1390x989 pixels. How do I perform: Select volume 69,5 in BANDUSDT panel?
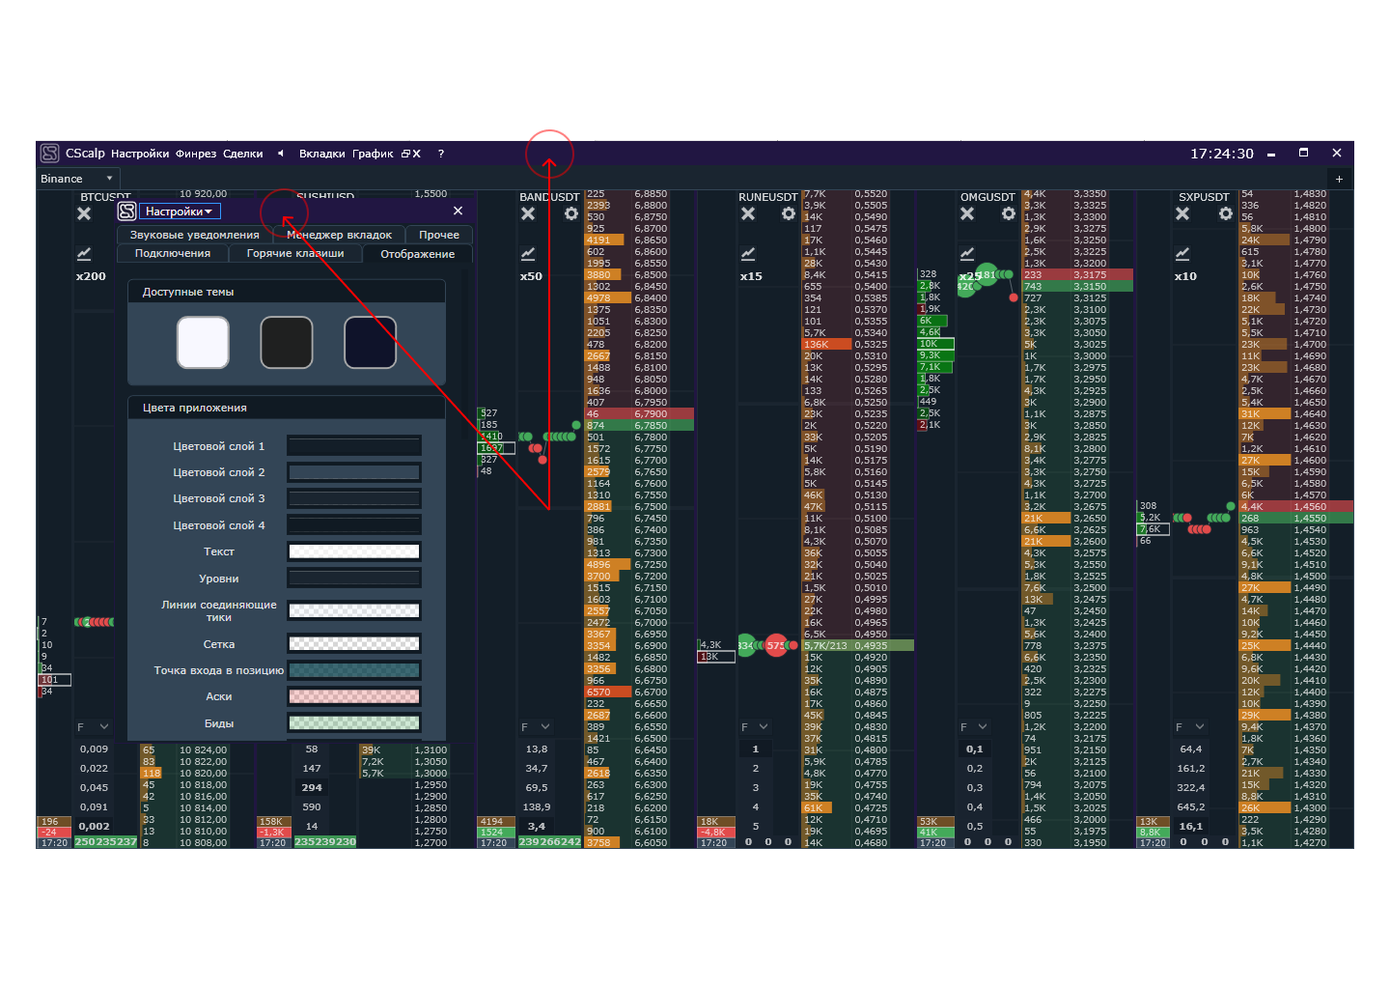coord(537,787)
